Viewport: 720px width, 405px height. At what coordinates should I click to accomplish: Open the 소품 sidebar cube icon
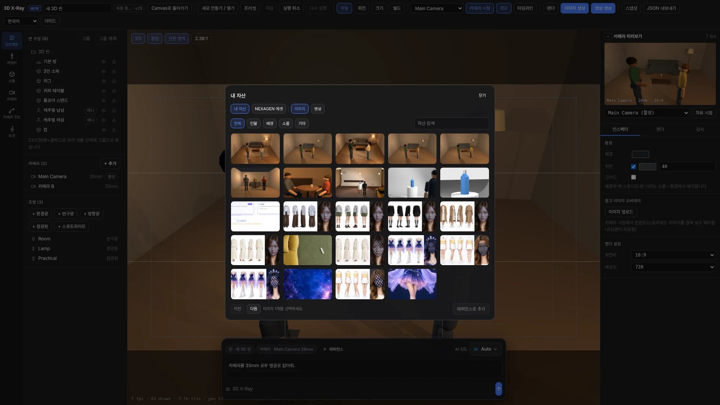[12, 77]
